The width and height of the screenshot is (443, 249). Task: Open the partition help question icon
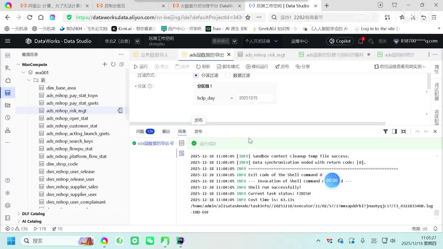pyautogui.click(x=150, y=86)
